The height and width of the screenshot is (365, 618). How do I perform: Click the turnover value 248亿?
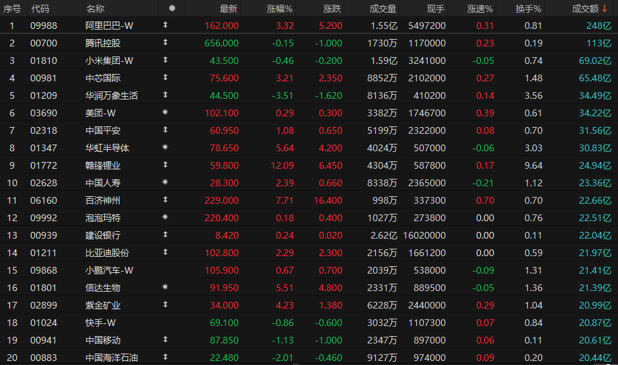pos(598,26)
